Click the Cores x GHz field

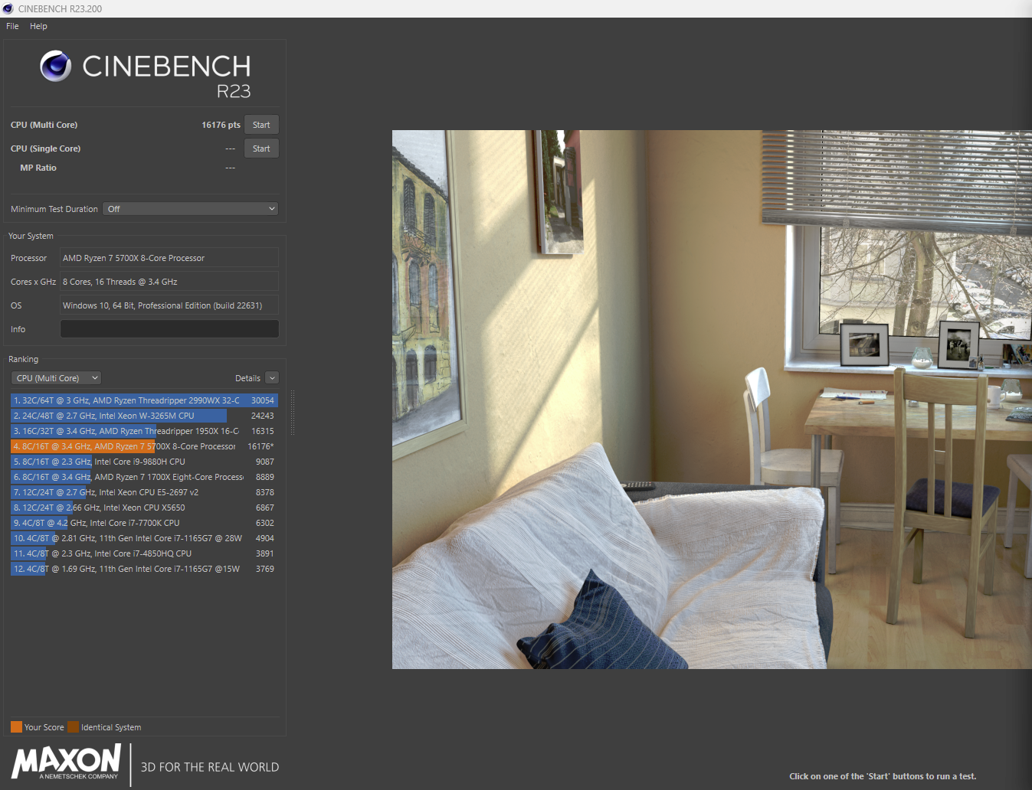pyautogui.click(x=169, y=282)
